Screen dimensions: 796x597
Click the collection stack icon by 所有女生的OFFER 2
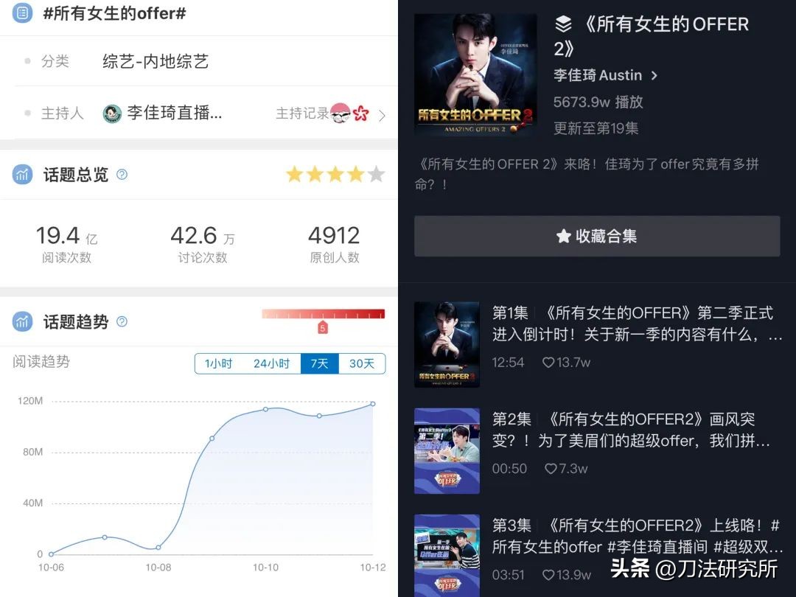click(x=564, y=24)
